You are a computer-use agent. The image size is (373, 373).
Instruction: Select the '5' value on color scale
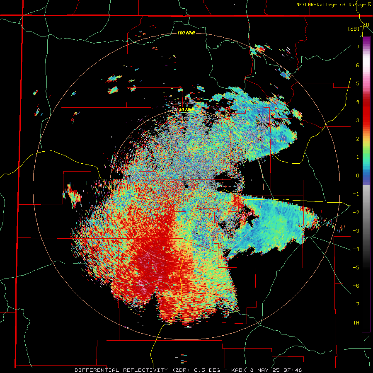(x=358, y=83)
